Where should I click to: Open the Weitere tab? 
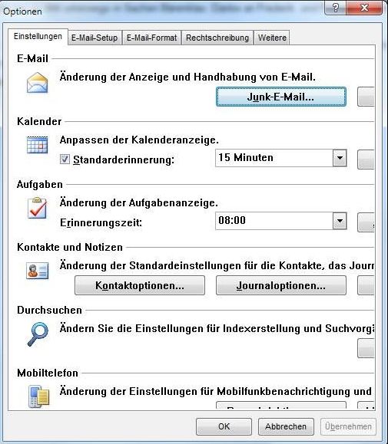(x=272, y=38)
